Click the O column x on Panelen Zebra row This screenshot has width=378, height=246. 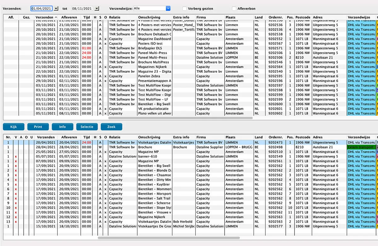[106, 76]
